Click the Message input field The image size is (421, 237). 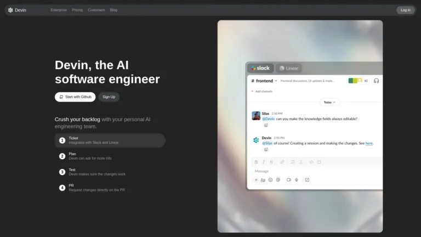(x=312, y=171)
